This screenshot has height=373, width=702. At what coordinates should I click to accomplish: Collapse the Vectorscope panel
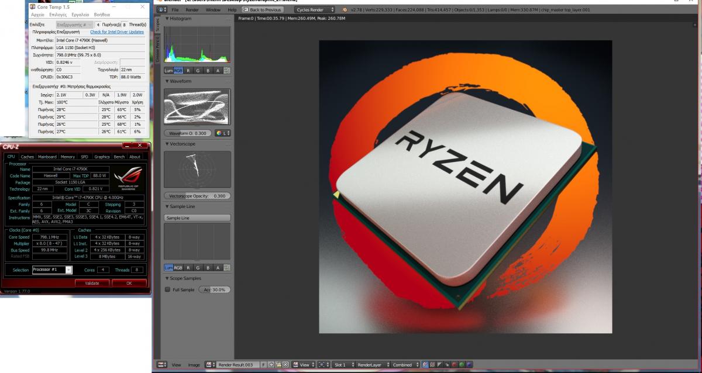coord(167,144)
